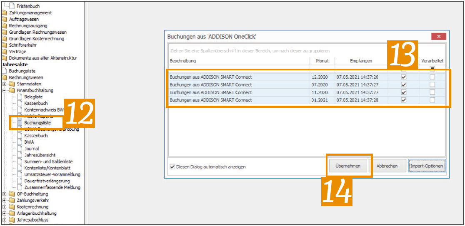
Task: Click the Zahlungsmanagement folder icon
Action: (5, 13)
